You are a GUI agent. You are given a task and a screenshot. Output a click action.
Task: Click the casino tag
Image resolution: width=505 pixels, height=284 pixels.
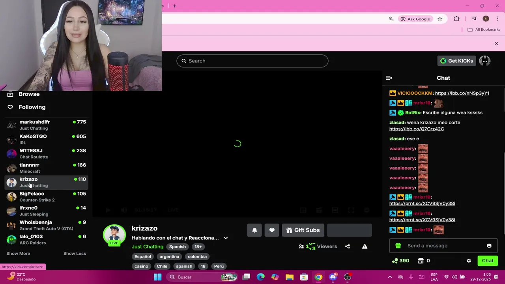tap(141, 266)
